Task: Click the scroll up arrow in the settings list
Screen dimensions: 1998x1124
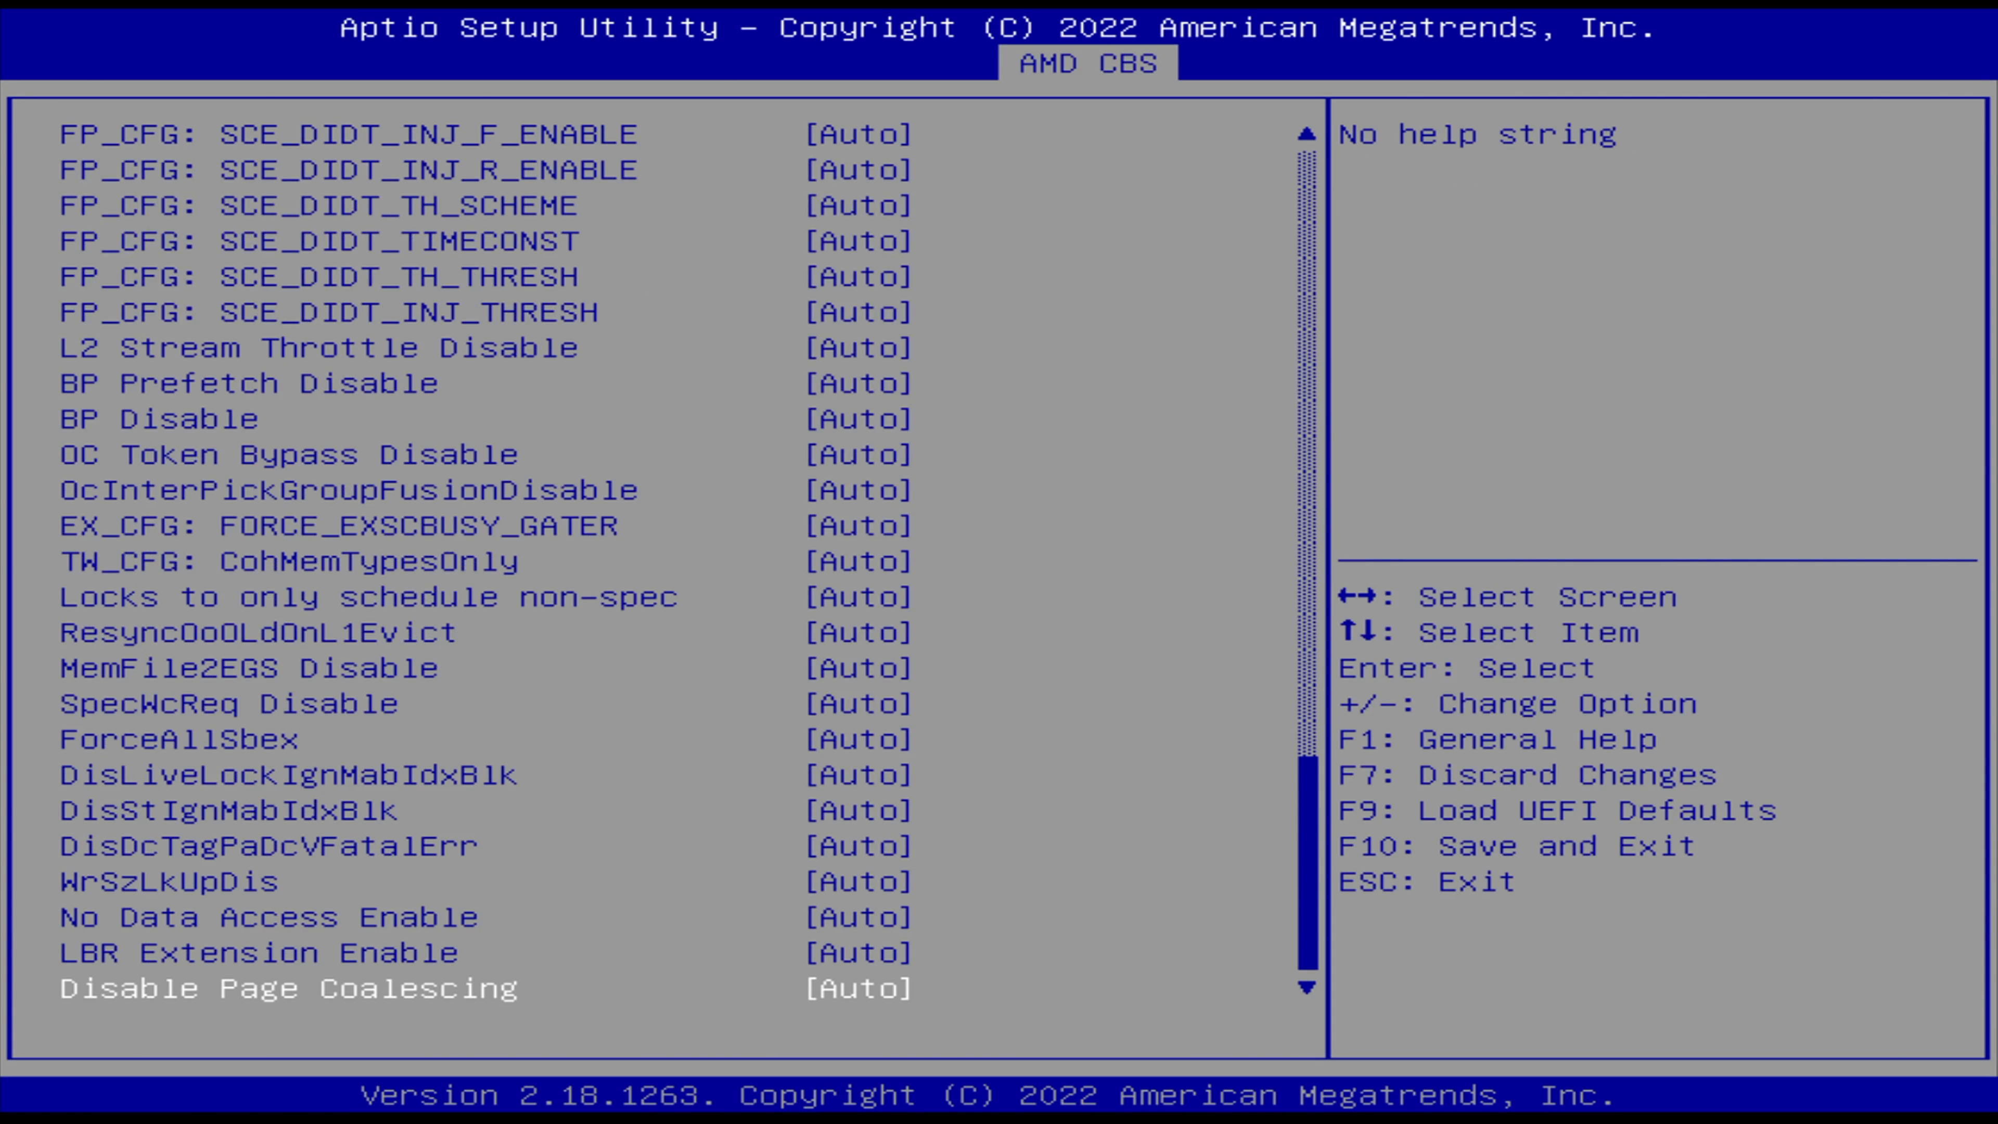Action: 1307,134
